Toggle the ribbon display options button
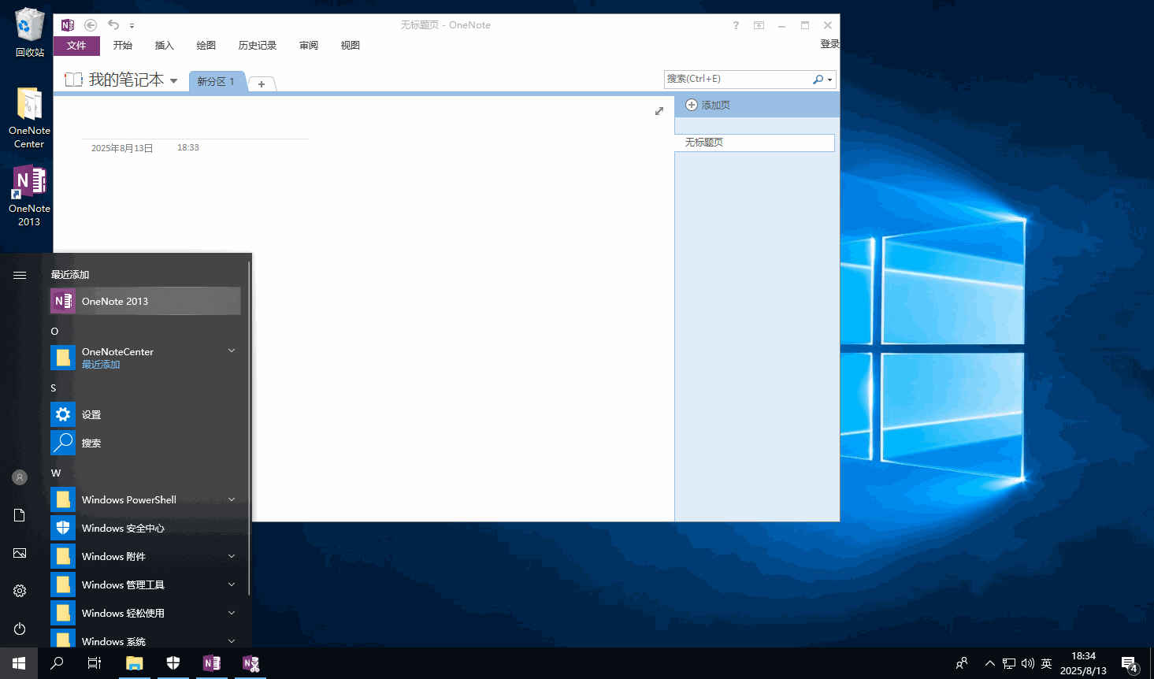 [x=759, y=25]
